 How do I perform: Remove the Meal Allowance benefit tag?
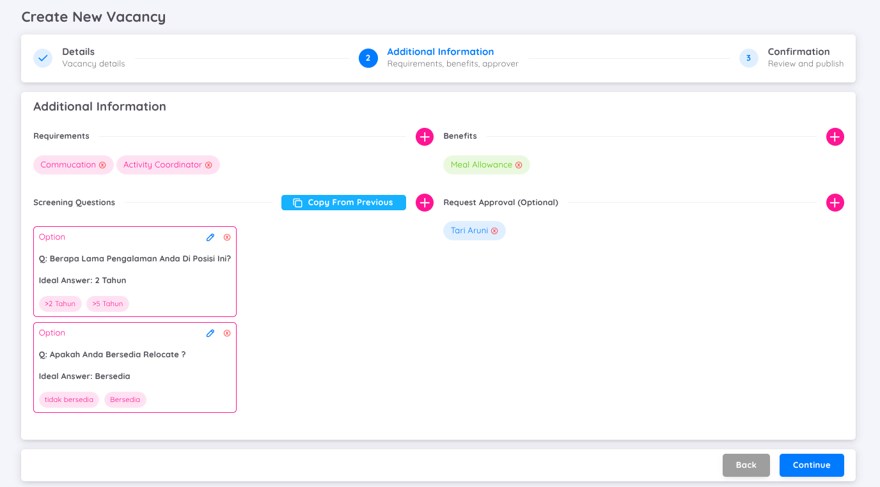[x=519, y=165]
